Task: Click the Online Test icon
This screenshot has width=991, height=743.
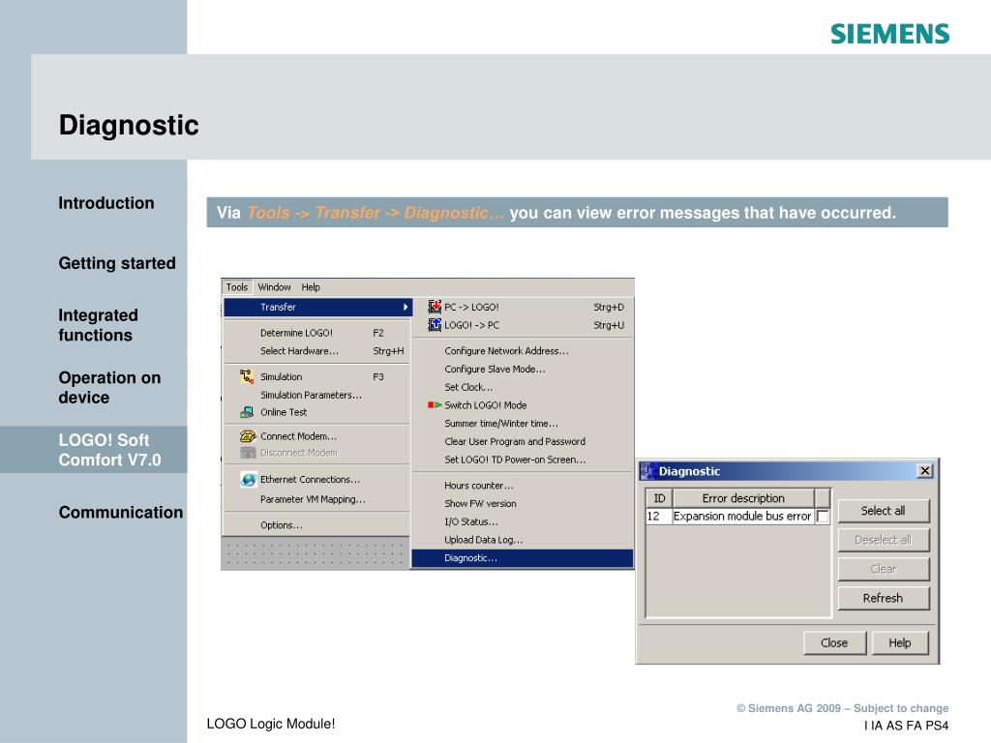Action: [247, 412]
